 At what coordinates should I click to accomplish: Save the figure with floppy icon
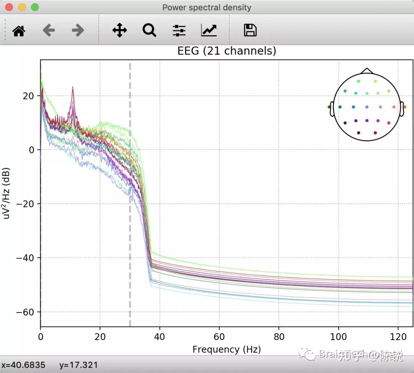point(250,30)
